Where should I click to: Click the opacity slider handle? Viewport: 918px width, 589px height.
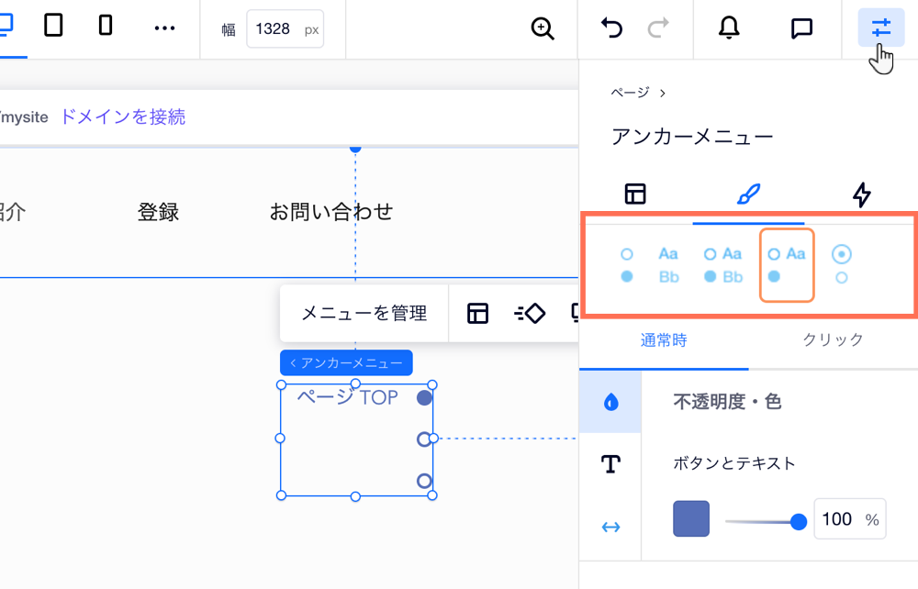tap(798, 521)
